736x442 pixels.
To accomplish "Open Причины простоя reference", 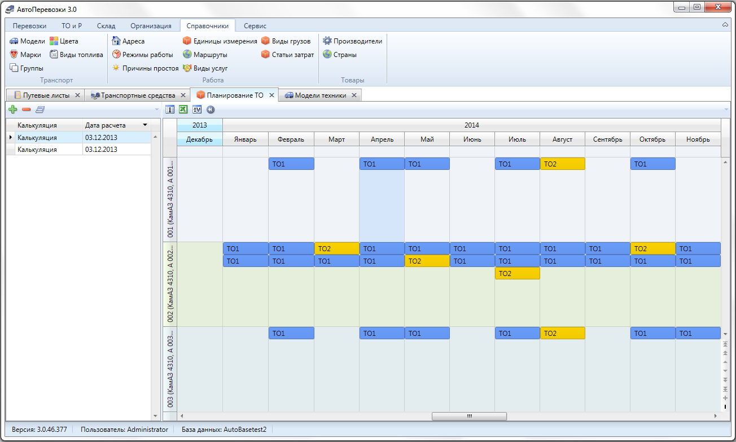I will click(145, 68).
